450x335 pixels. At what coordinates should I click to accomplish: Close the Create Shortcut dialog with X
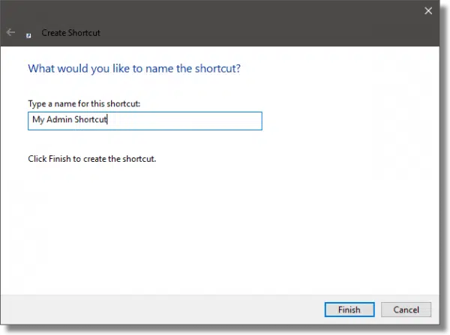(428, 10)
